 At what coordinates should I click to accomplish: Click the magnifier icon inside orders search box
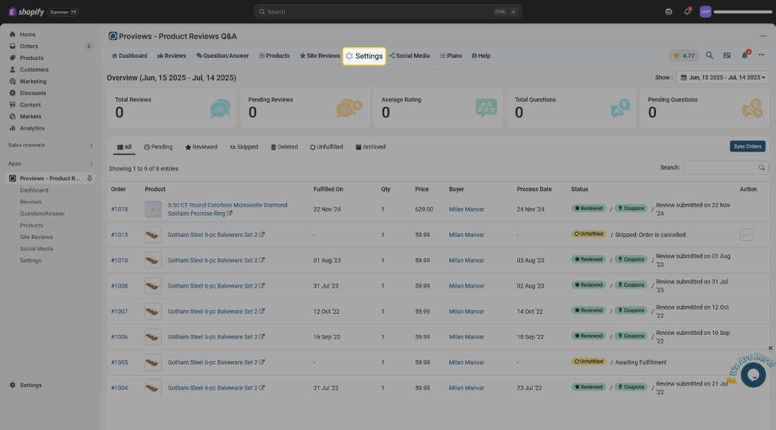pyautogui.click(x=762, y=168)
